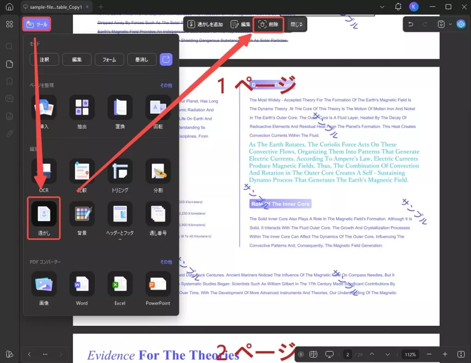471x363 pixels.
Task: Click the save icon
Action: 441,24
